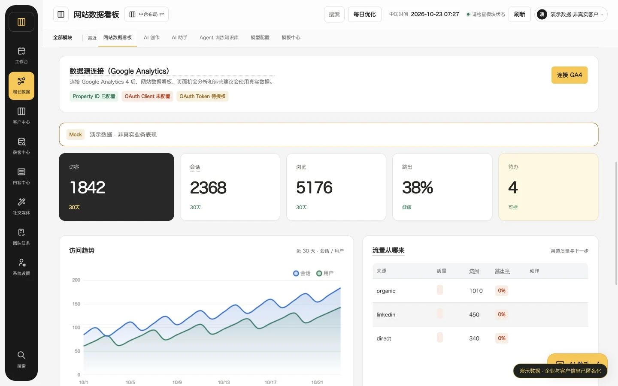The height and width of the screenshot is (386, 618).
Task: Click the 0% badge in organic row
Action: [x=502, y=291]
